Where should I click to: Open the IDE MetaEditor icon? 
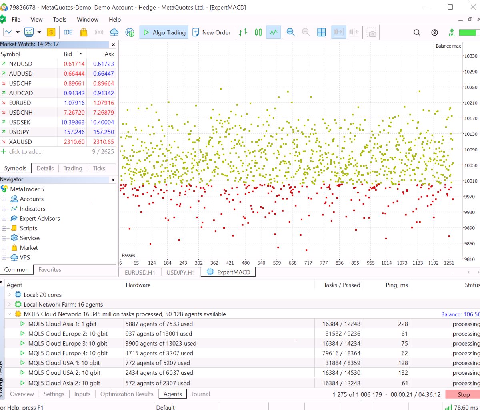pos(68,32)
